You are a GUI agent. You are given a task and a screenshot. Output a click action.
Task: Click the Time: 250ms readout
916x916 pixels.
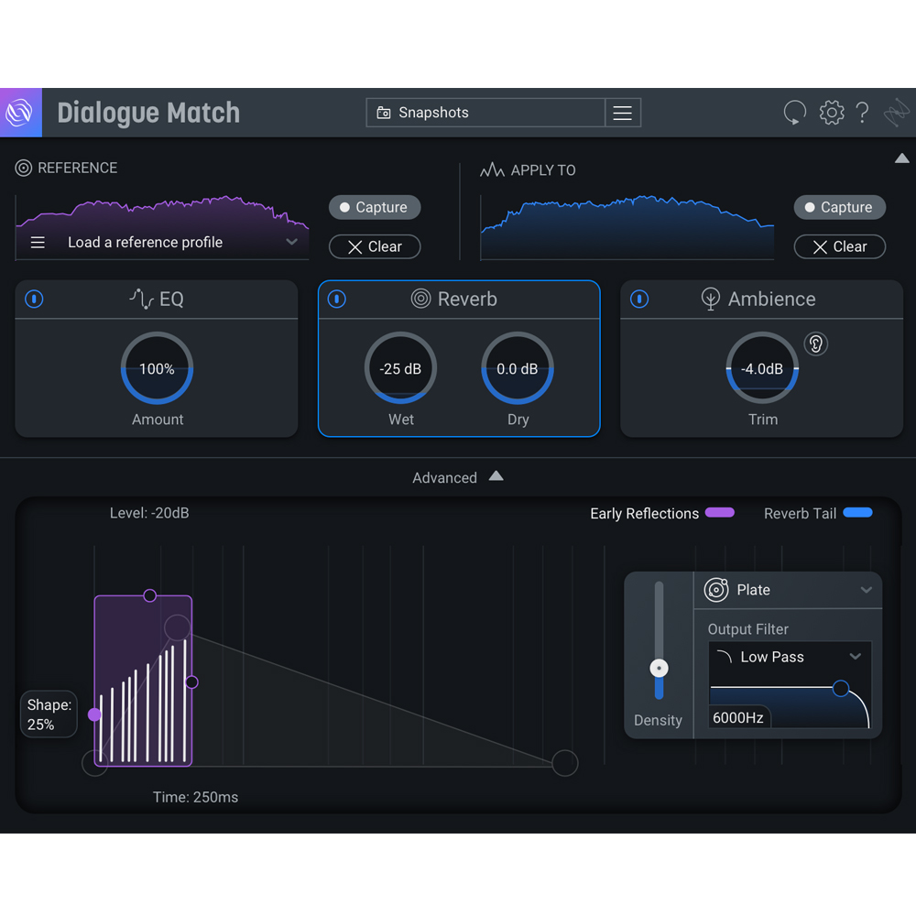coord(196,798)
